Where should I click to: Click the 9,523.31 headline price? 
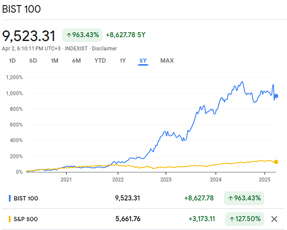click(x=29, y=36)
